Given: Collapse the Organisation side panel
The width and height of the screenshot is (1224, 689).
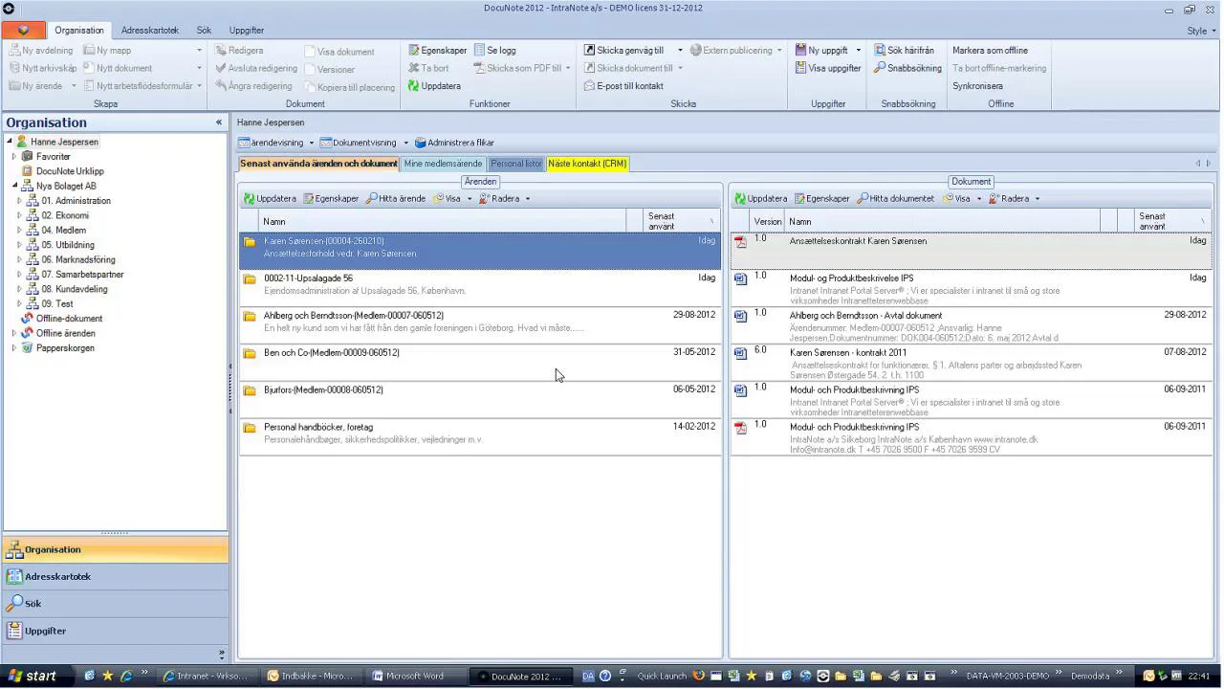Looking at the screenshot, I should (x=219, y=122).
